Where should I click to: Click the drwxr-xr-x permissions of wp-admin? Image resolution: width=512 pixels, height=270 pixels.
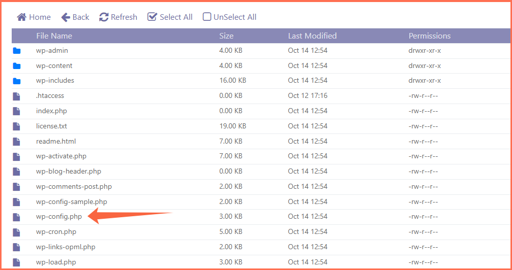[425, 51]
